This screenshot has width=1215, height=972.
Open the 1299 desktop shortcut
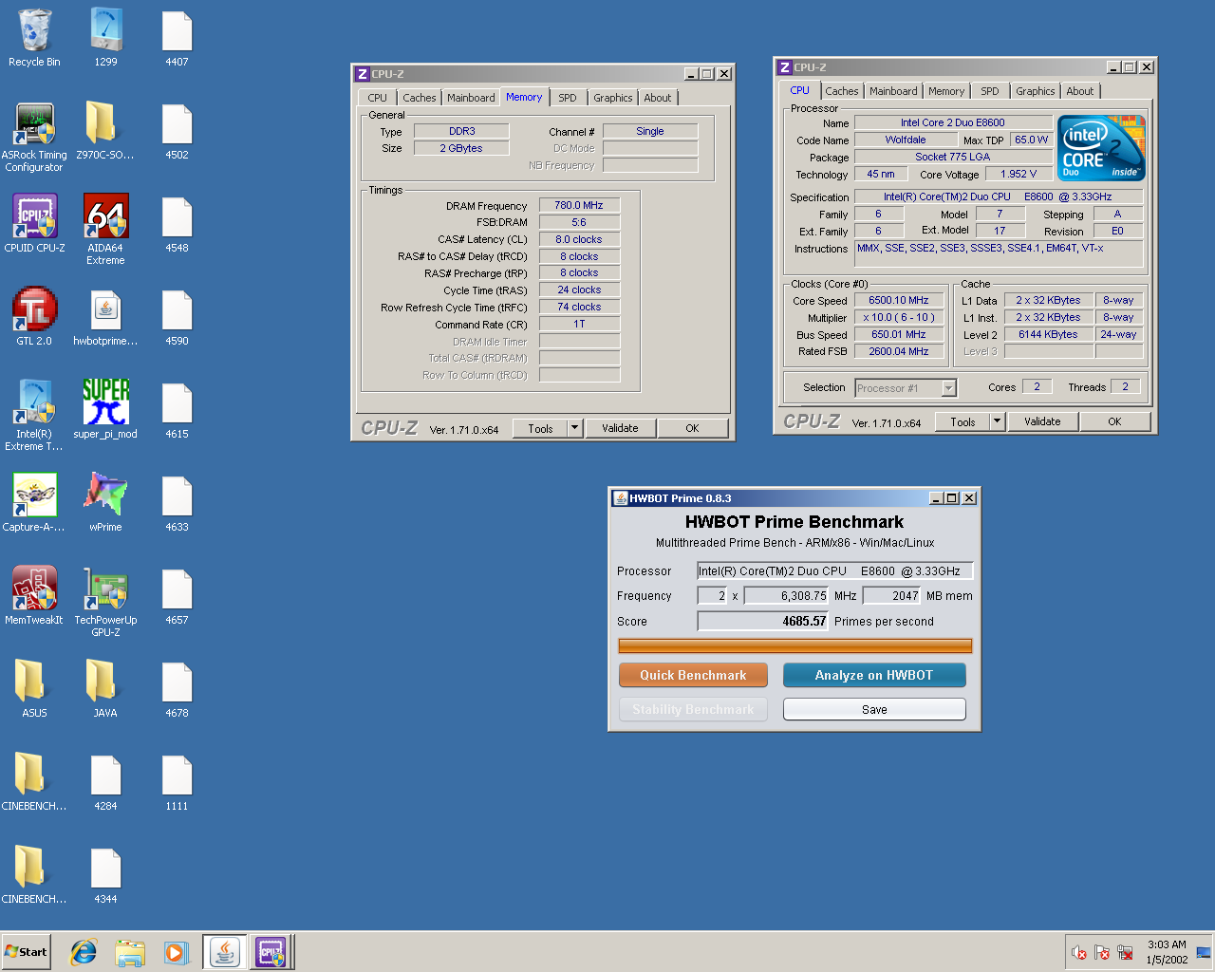point(105,38)
